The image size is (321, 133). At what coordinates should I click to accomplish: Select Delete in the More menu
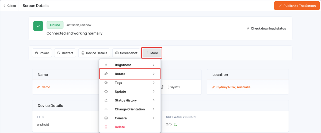(130, 127)
